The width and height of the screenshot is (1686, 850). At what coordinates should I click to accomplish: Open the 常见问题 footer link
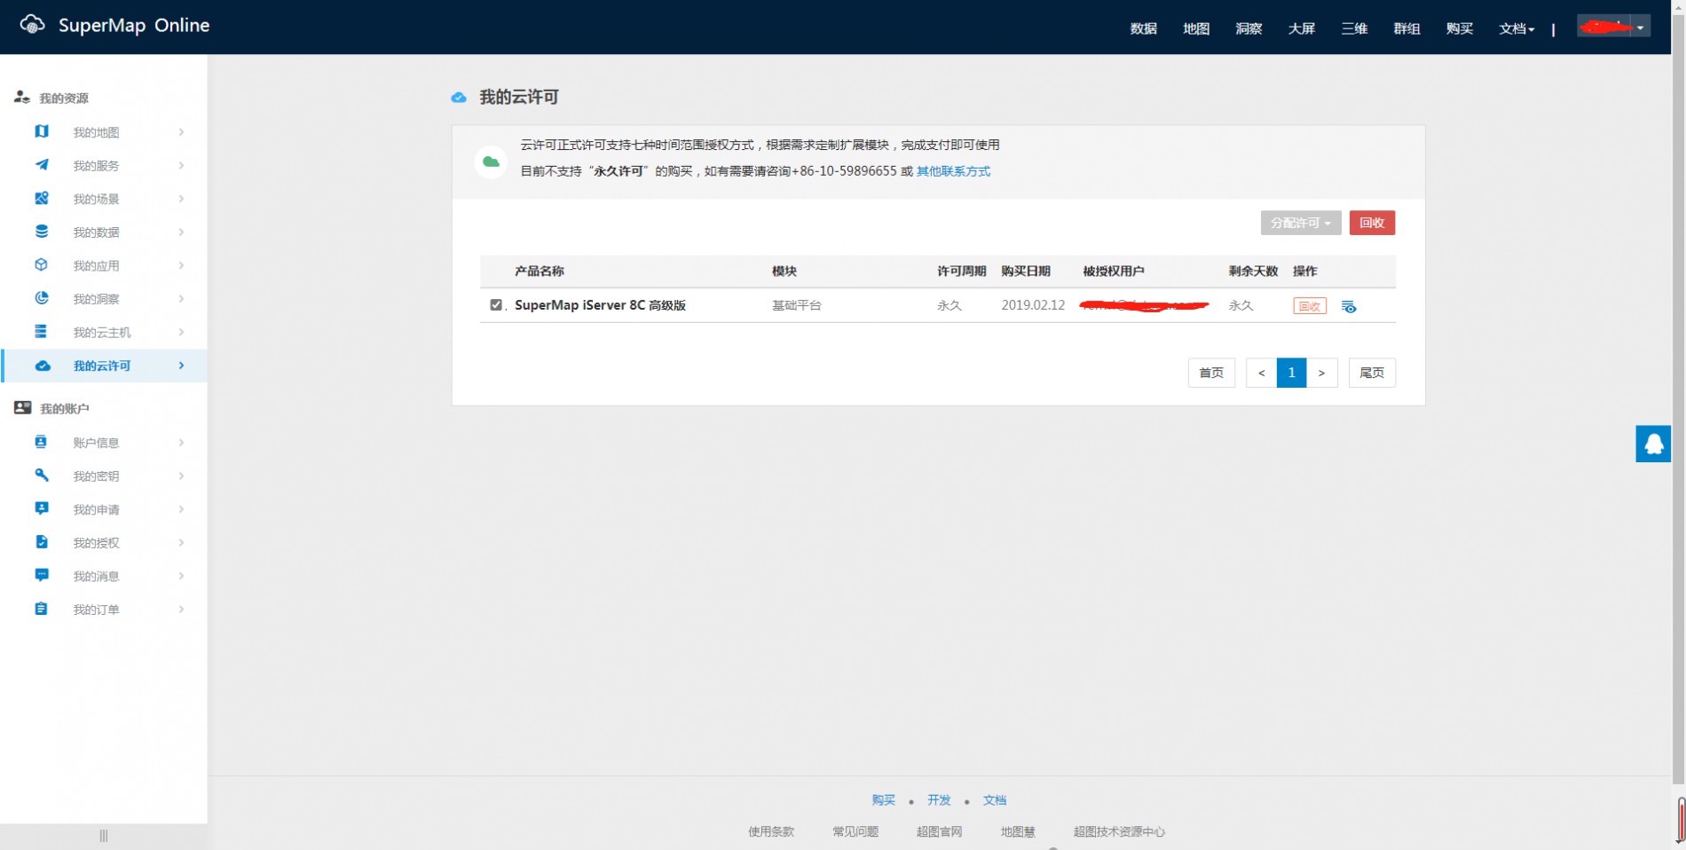coord(855,831)
